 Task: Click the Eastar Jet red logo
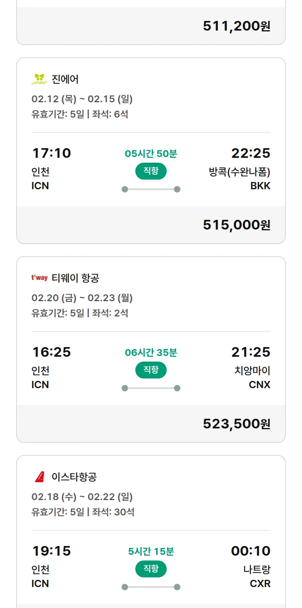[39, 477]
